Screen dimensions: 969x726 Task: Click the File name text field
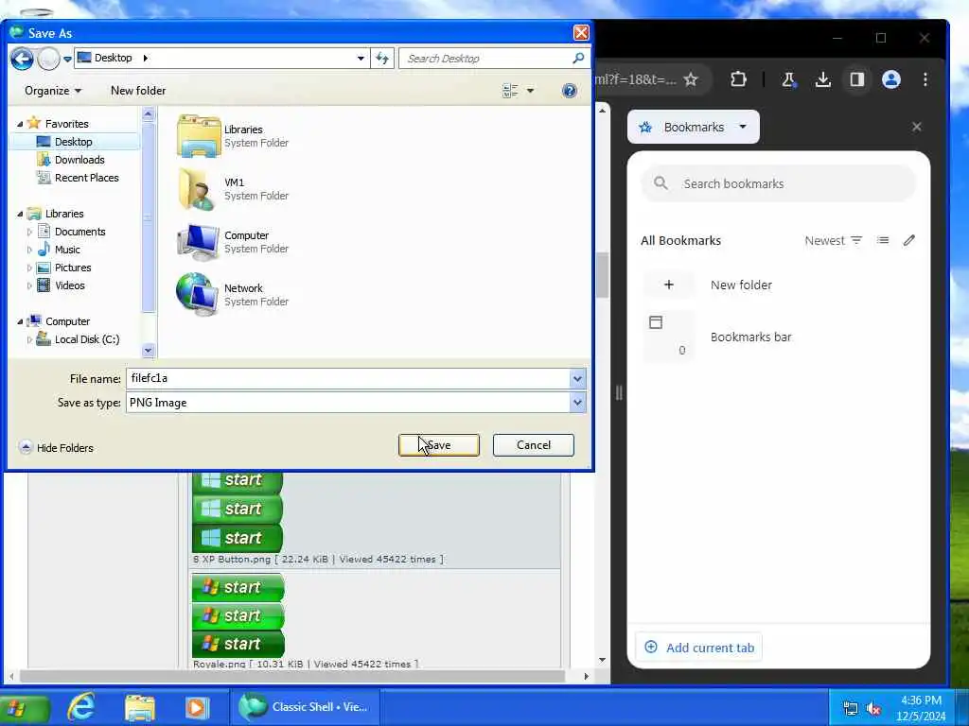point(348,378)
